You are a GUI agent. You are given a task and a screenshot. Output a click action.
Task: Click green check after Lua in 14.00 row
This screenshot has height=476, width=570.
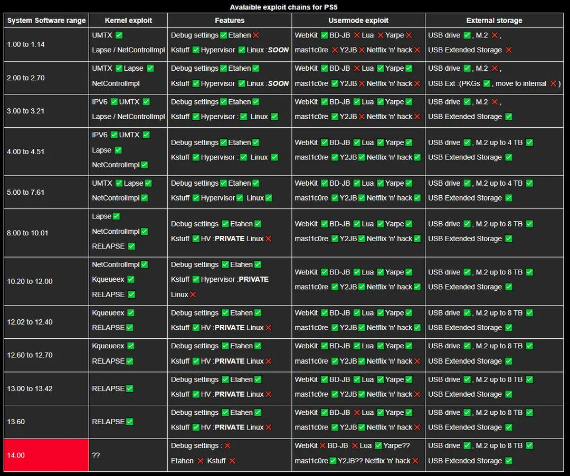coord(378,446)
